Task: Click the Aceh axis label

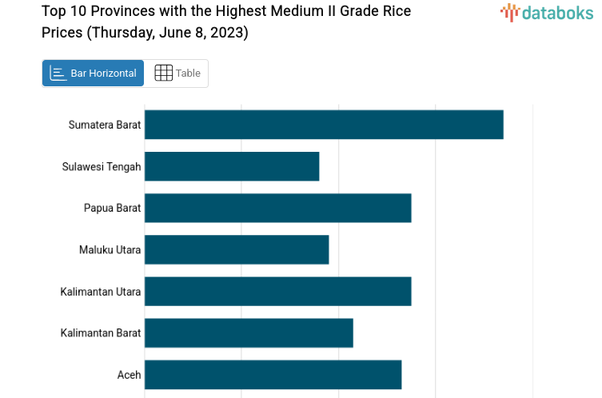Action: pos(129,374)
